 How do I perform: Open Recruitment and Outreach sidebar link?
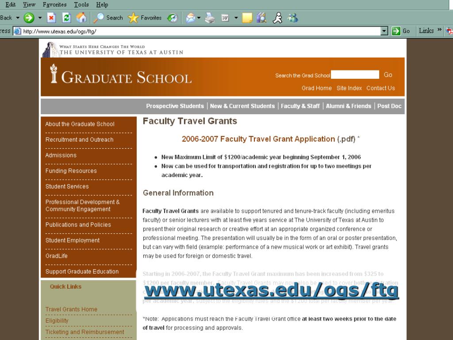coord(79,139)
